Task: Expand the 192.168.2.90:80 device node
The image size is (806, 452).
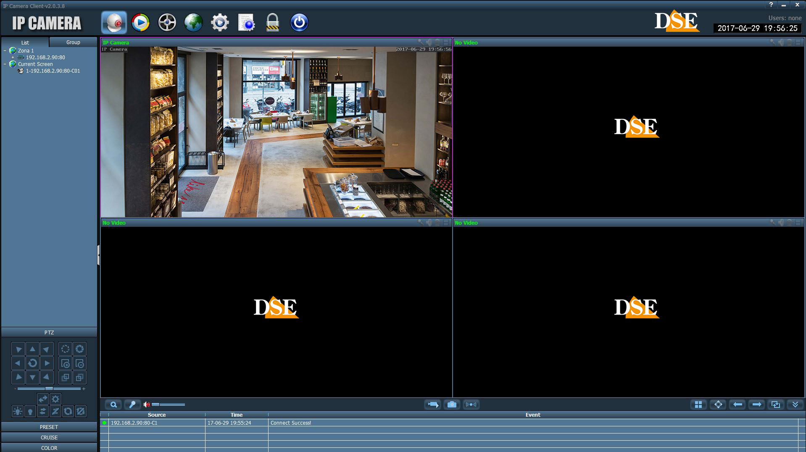Action: (x=13, y=58)
